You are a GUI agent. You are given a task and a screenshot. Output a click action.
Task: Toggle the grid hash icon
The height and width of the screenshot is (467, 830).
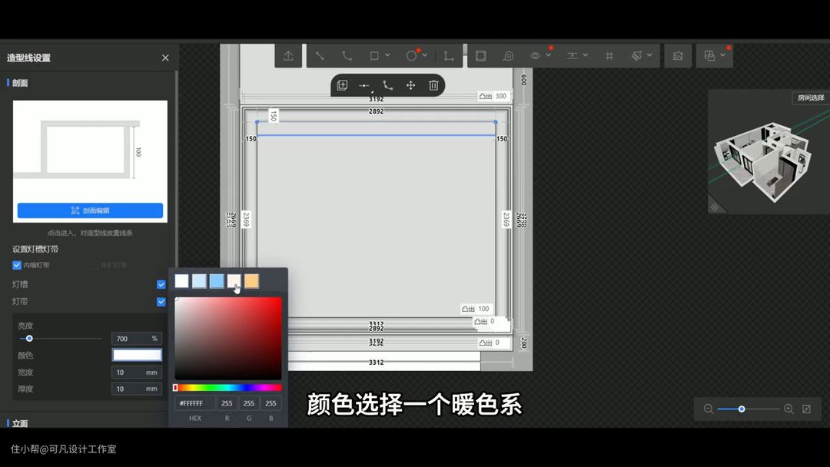point(609,55)
